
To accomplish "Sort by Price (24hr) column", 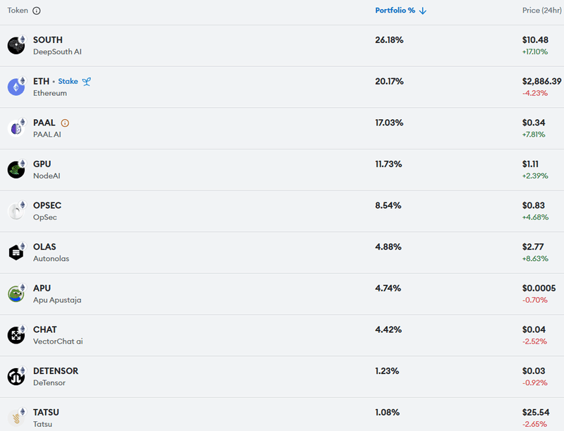I will [541, 11].
